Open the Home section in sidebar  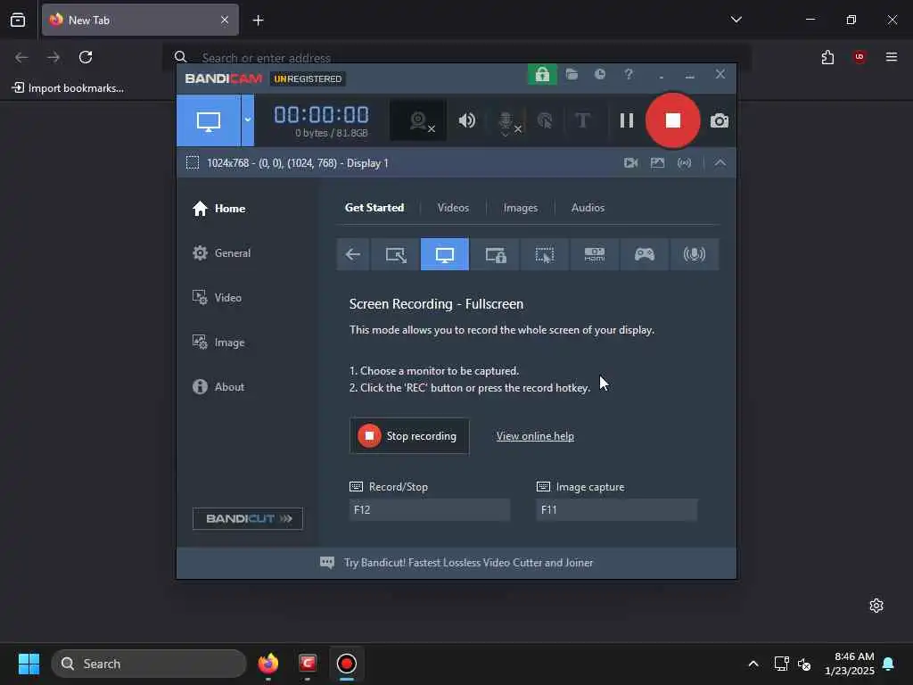219,209
